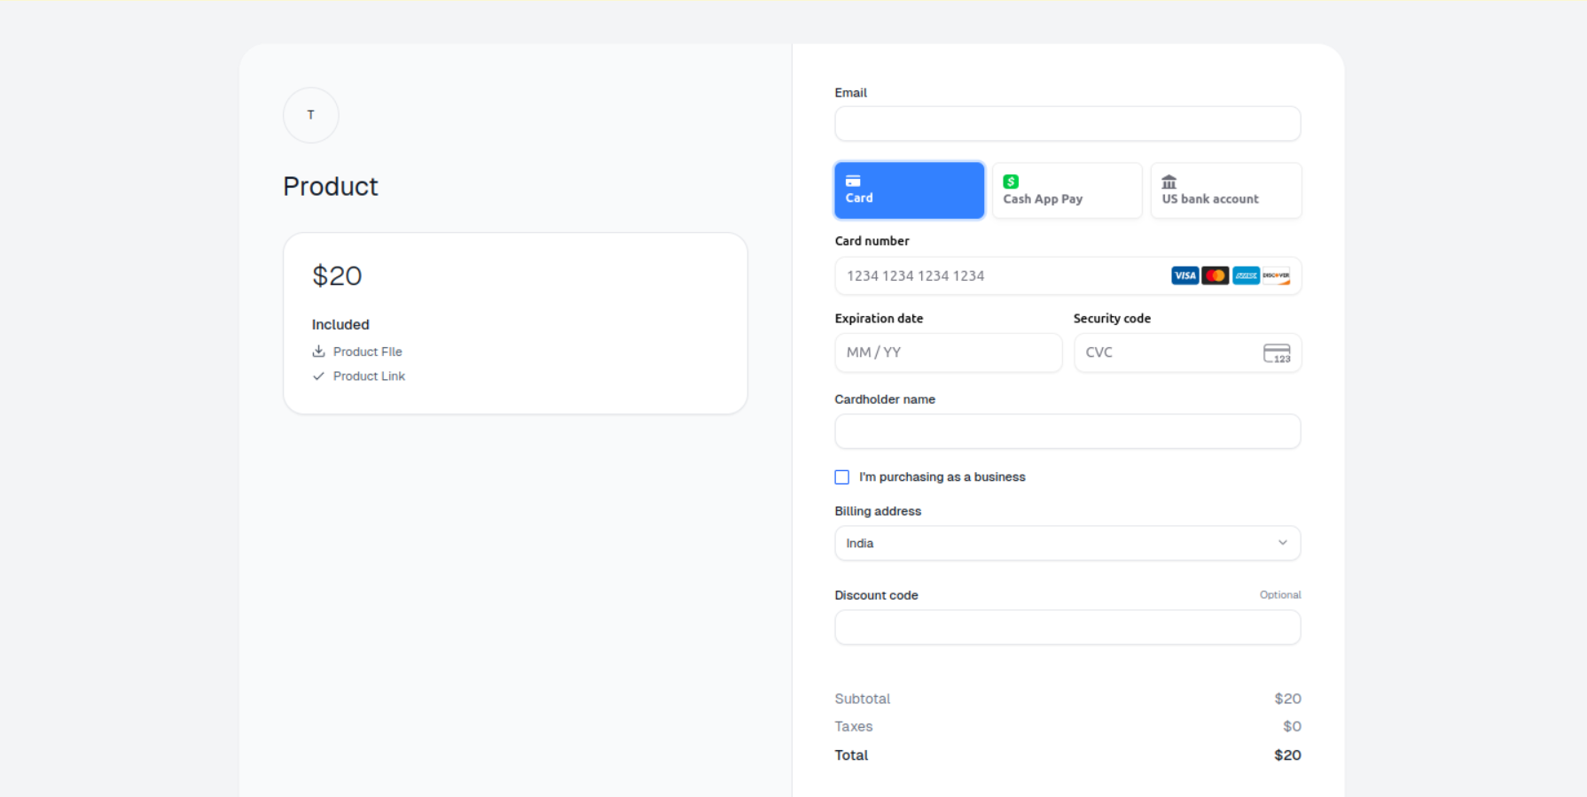Focus the Email input field

coord(1067,124)
